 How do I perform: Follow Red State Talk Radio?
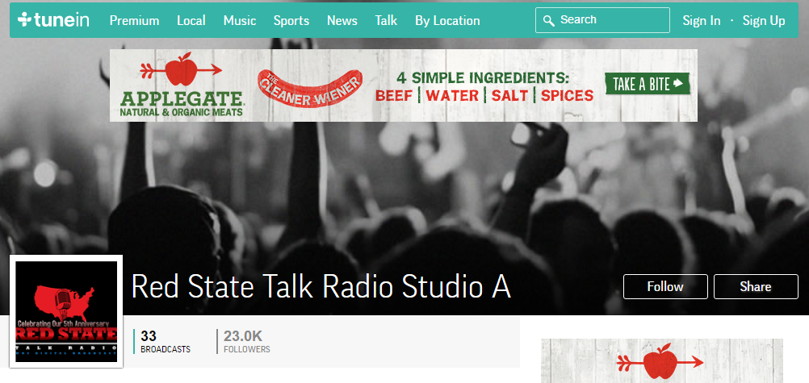(664, 286)
